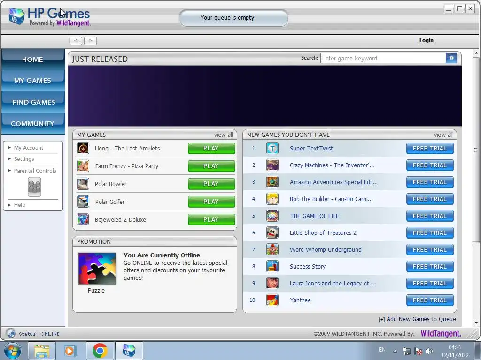Click the Laura Jones game icon
This screenshot has width=481, height=360.
[x=272, y=283]
